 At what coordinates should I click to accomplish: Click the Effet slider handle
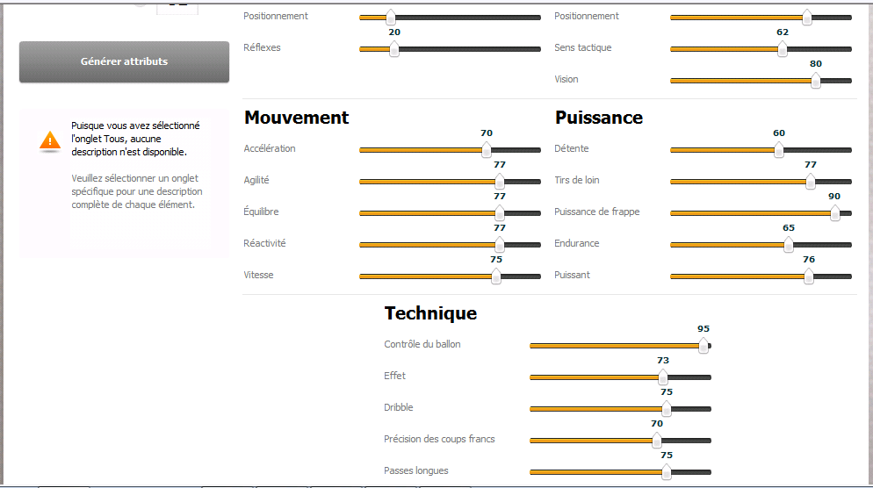[663, 377]
